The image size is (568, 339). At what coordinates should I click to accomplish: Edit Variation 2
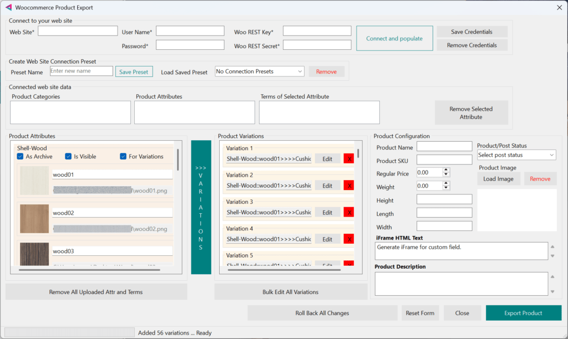(327, 186)
